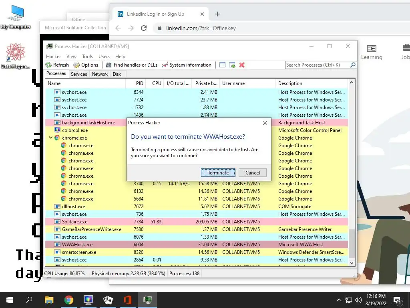Click the find window and thread icon
The width and height of the screenshot is (410, 308).
point(232,65)
